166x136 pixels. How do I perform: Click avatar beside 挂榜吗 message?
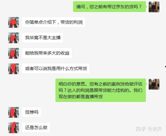click(14, 112)
